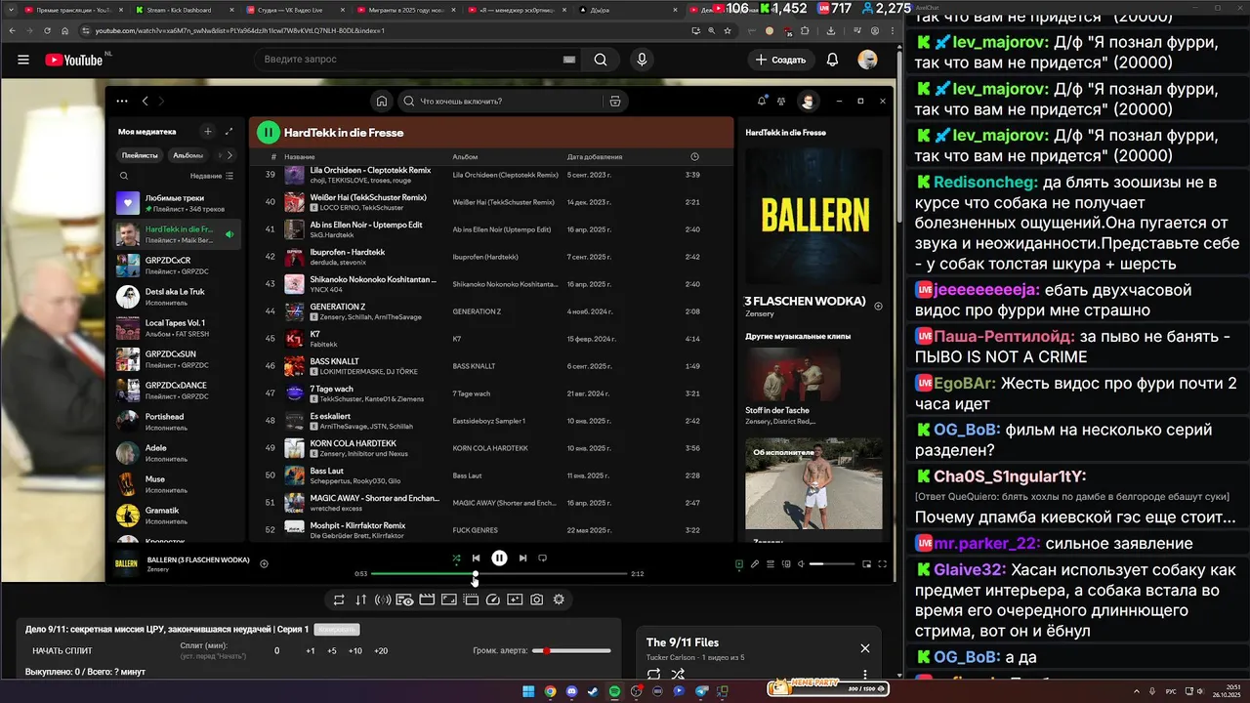
Task: Close The 9/11 Files playlist panel
Action: pos(864,648)
